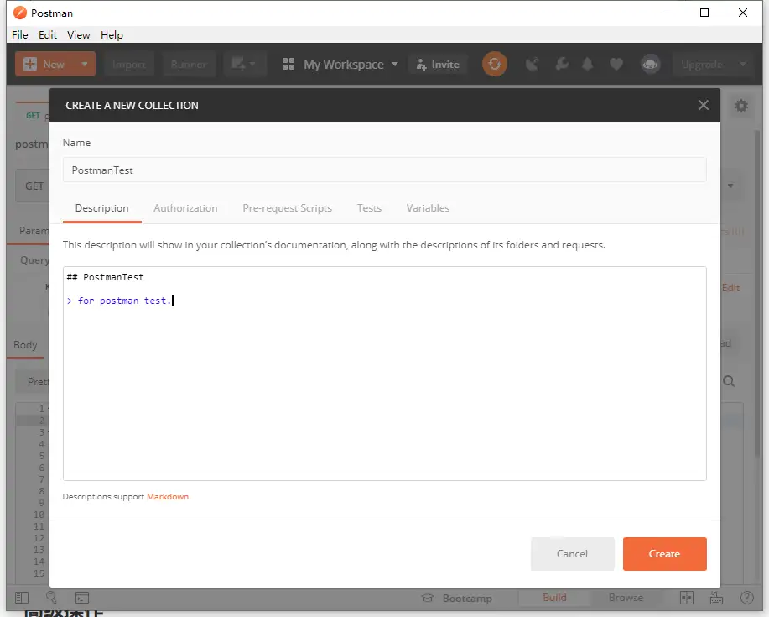Expand the New button dropdown arrow
This screenshot has height=617, width=769.
tap(84, 64)
